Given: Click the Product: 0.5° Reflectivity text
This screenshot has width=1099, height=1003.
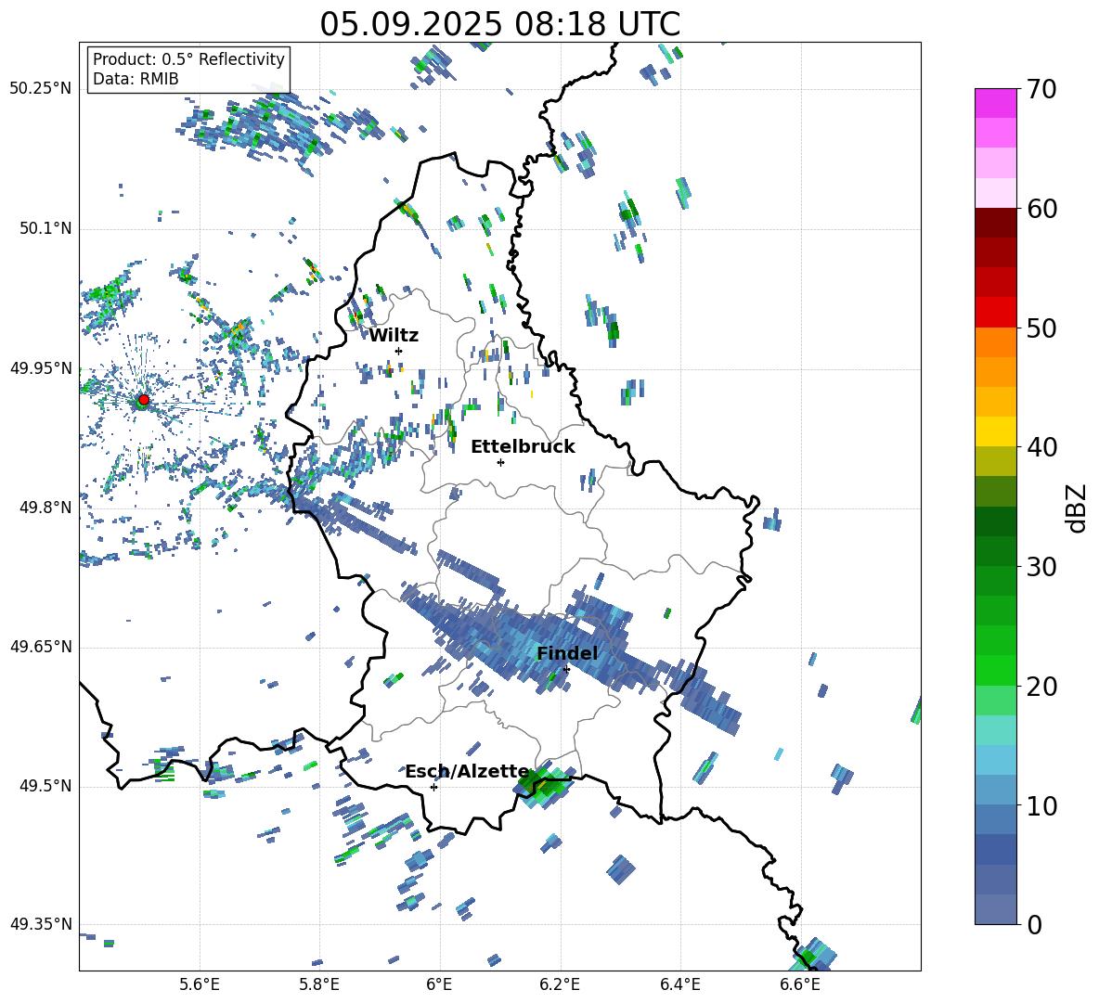Looking at the screenshot, I should [x=188, y=58].
